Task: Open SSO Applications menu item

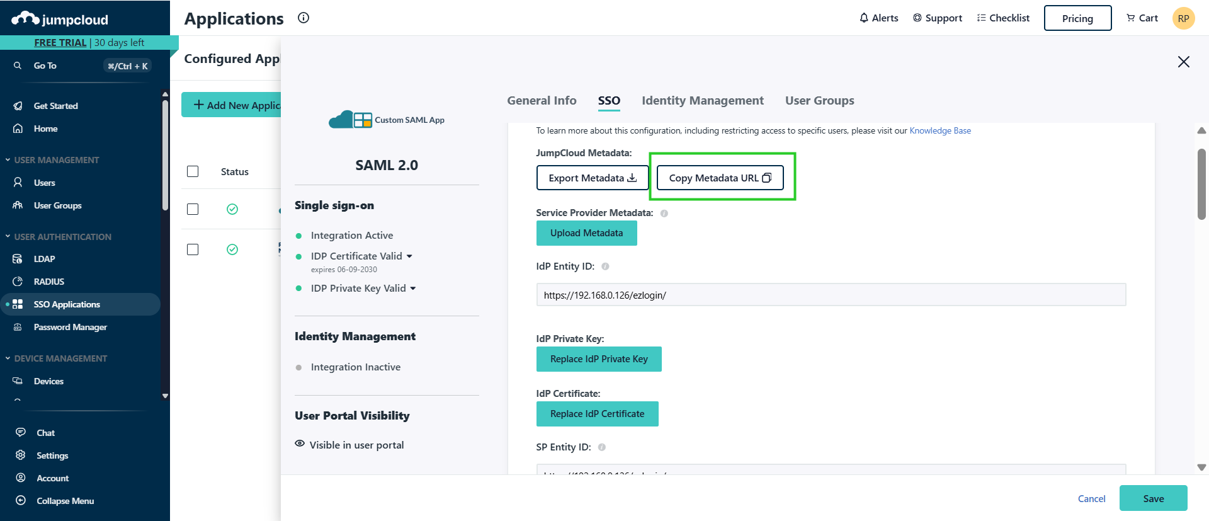Action: pos(81,304)
